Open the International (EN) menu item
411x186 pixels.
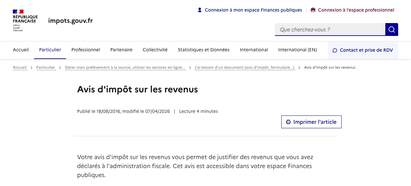298,50
